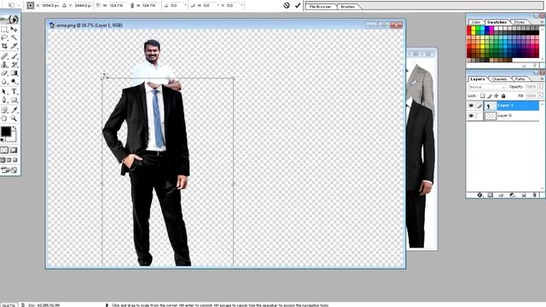Select the Layers tab
Viewport: 546px width, 307px height.
point(477,79)
